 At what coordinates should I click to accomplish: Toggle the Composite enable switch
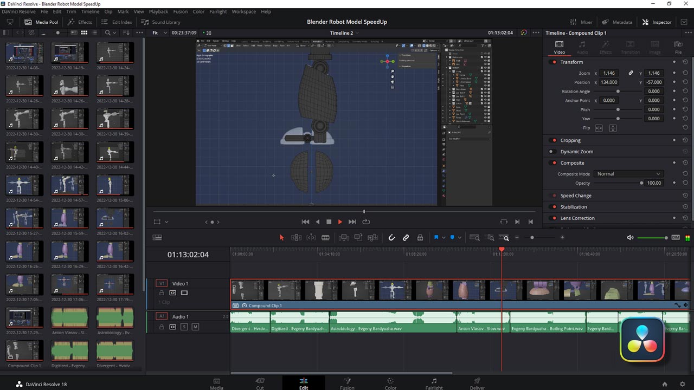[554, 163]
